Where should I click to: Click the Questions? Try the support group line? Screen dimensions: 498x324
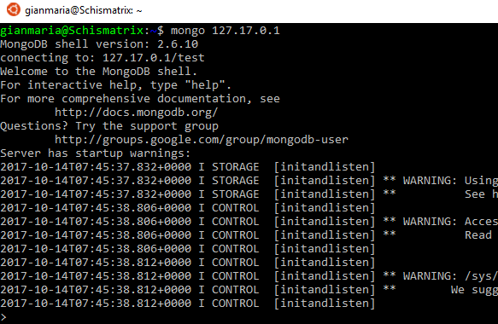point(109,126)
